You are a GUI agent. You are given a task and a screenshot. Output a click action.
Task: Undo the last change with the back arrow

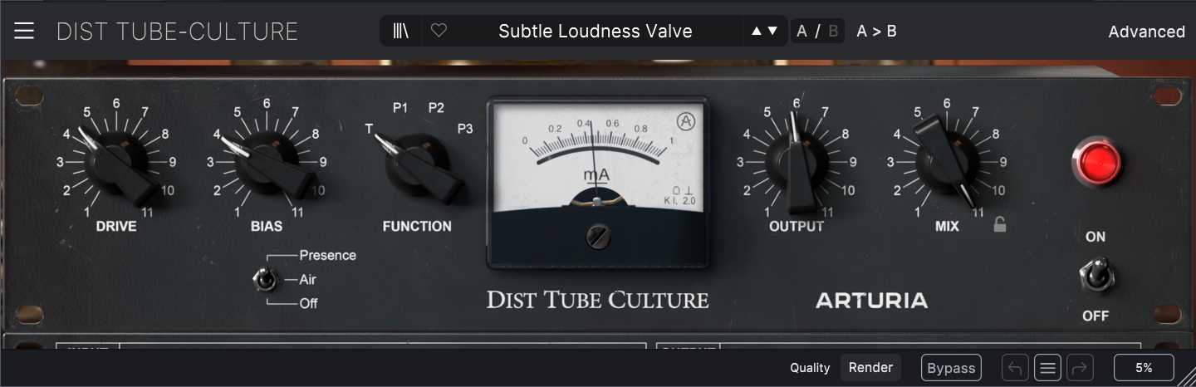[1015, 368]
